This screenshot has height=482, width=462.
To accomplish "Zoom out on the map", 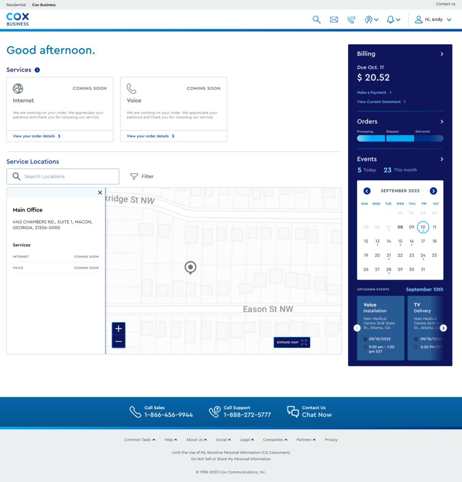I will click(x=119, y=341).
